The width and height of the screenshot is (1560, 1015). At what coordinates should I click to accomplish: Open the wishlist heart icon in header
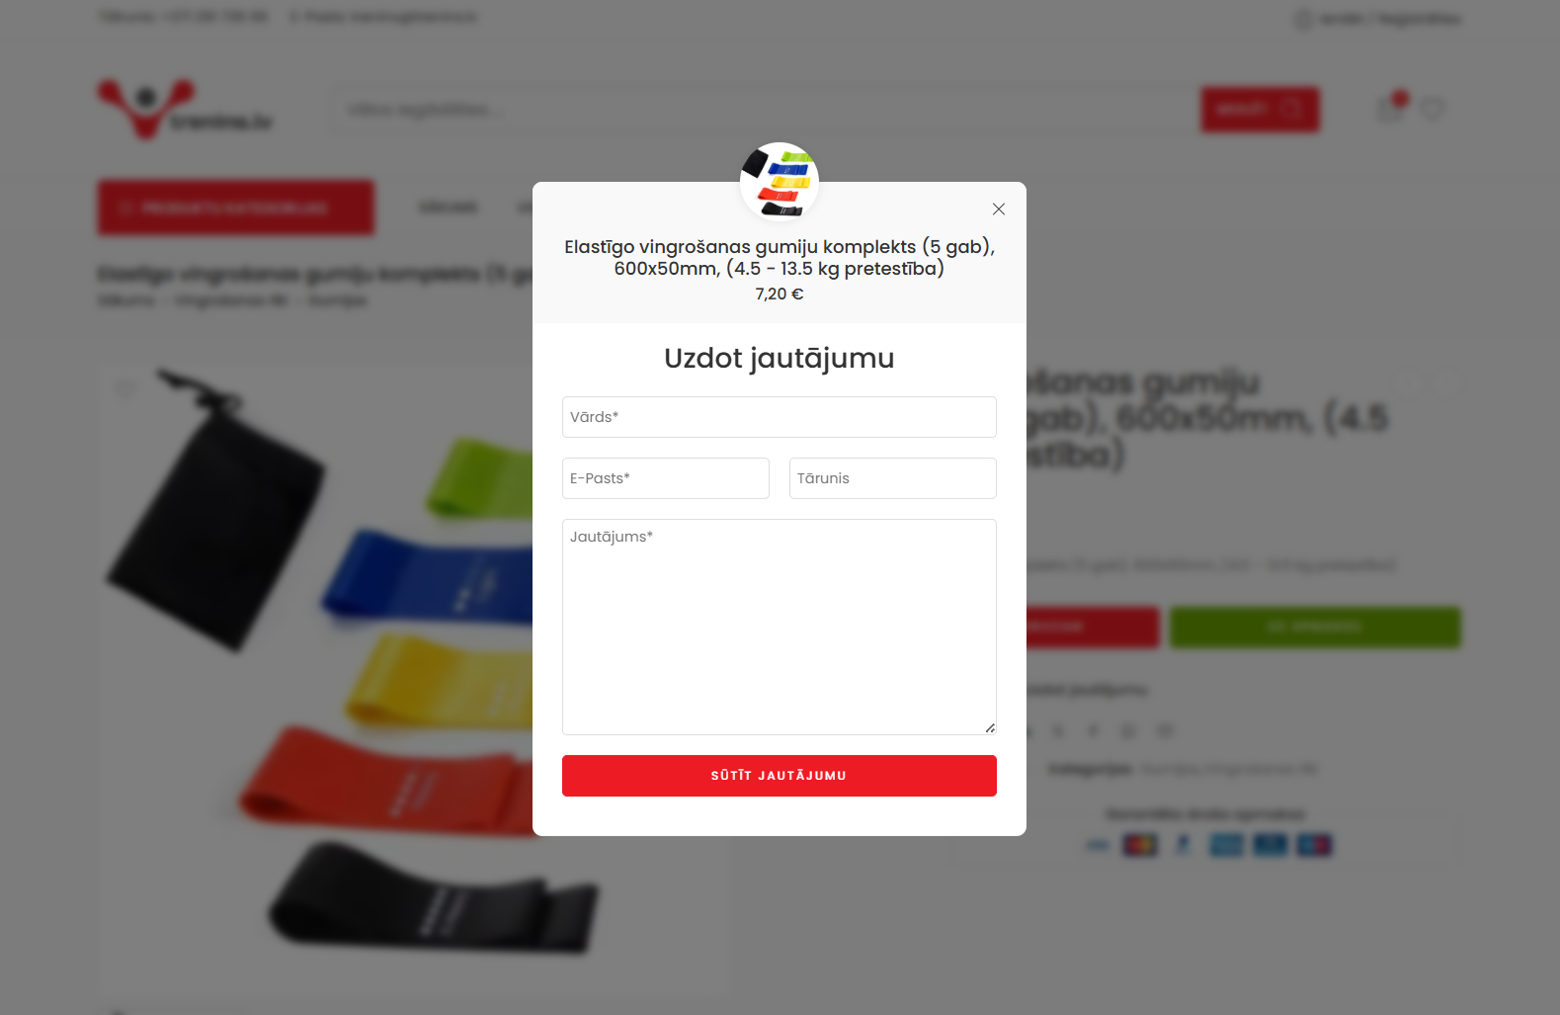coord(1433,109)
